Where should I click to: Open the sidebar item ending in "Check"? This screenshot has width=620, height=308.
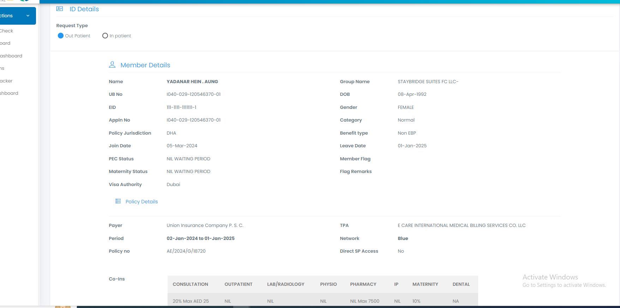pyautogui.click(x=6, y=31)
